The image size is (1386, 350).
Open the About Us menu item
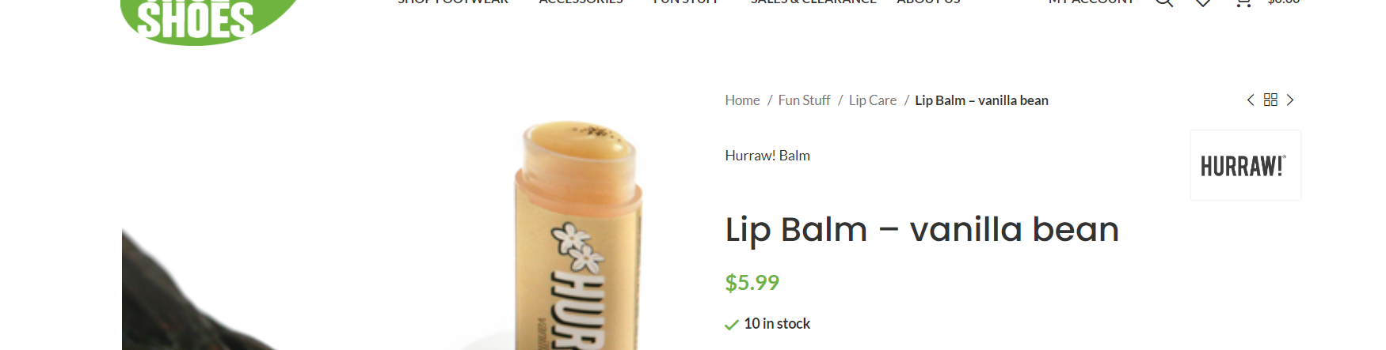[x=928, y=2]
